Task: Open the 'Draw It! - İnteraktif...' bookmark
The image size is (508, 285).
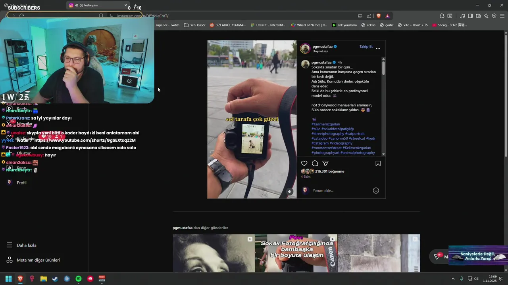Action: click(268, 25)
